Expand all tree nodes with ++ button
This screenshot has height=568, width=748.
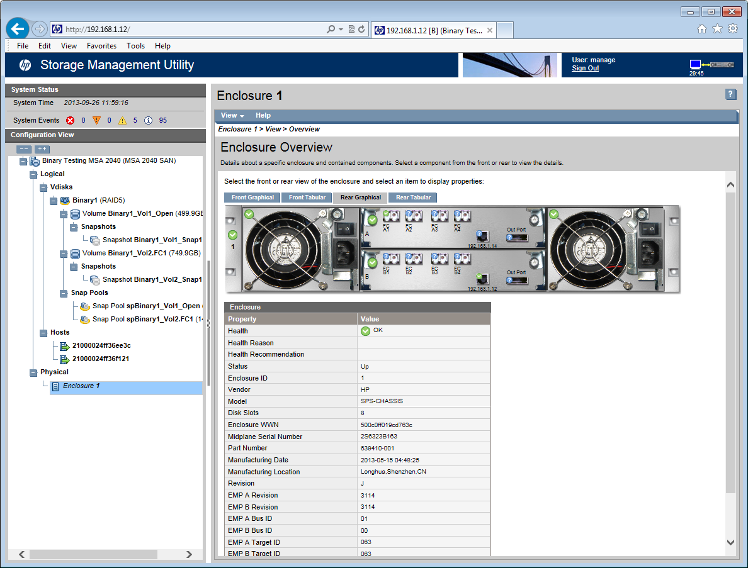pyautogui.click(x=42, y=149)
